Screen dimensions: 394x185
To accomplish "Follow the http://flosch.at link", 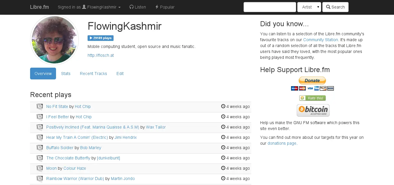I will pyautogui.click(x=101, y=55).
